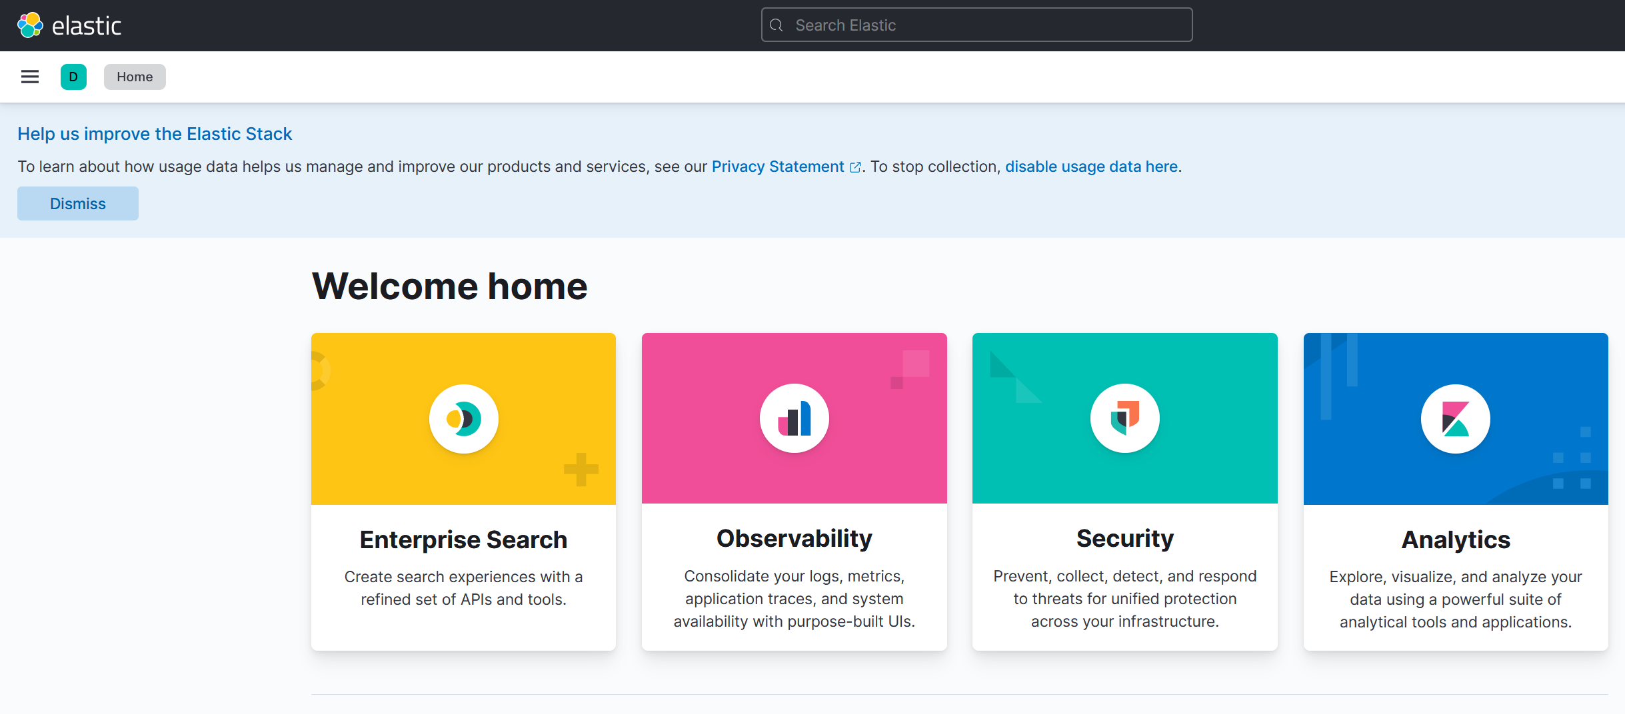Viewport: 1625px width, 714px height.
Task: Open the Enterprise Search card title
Action: click(x=464, y=539)
